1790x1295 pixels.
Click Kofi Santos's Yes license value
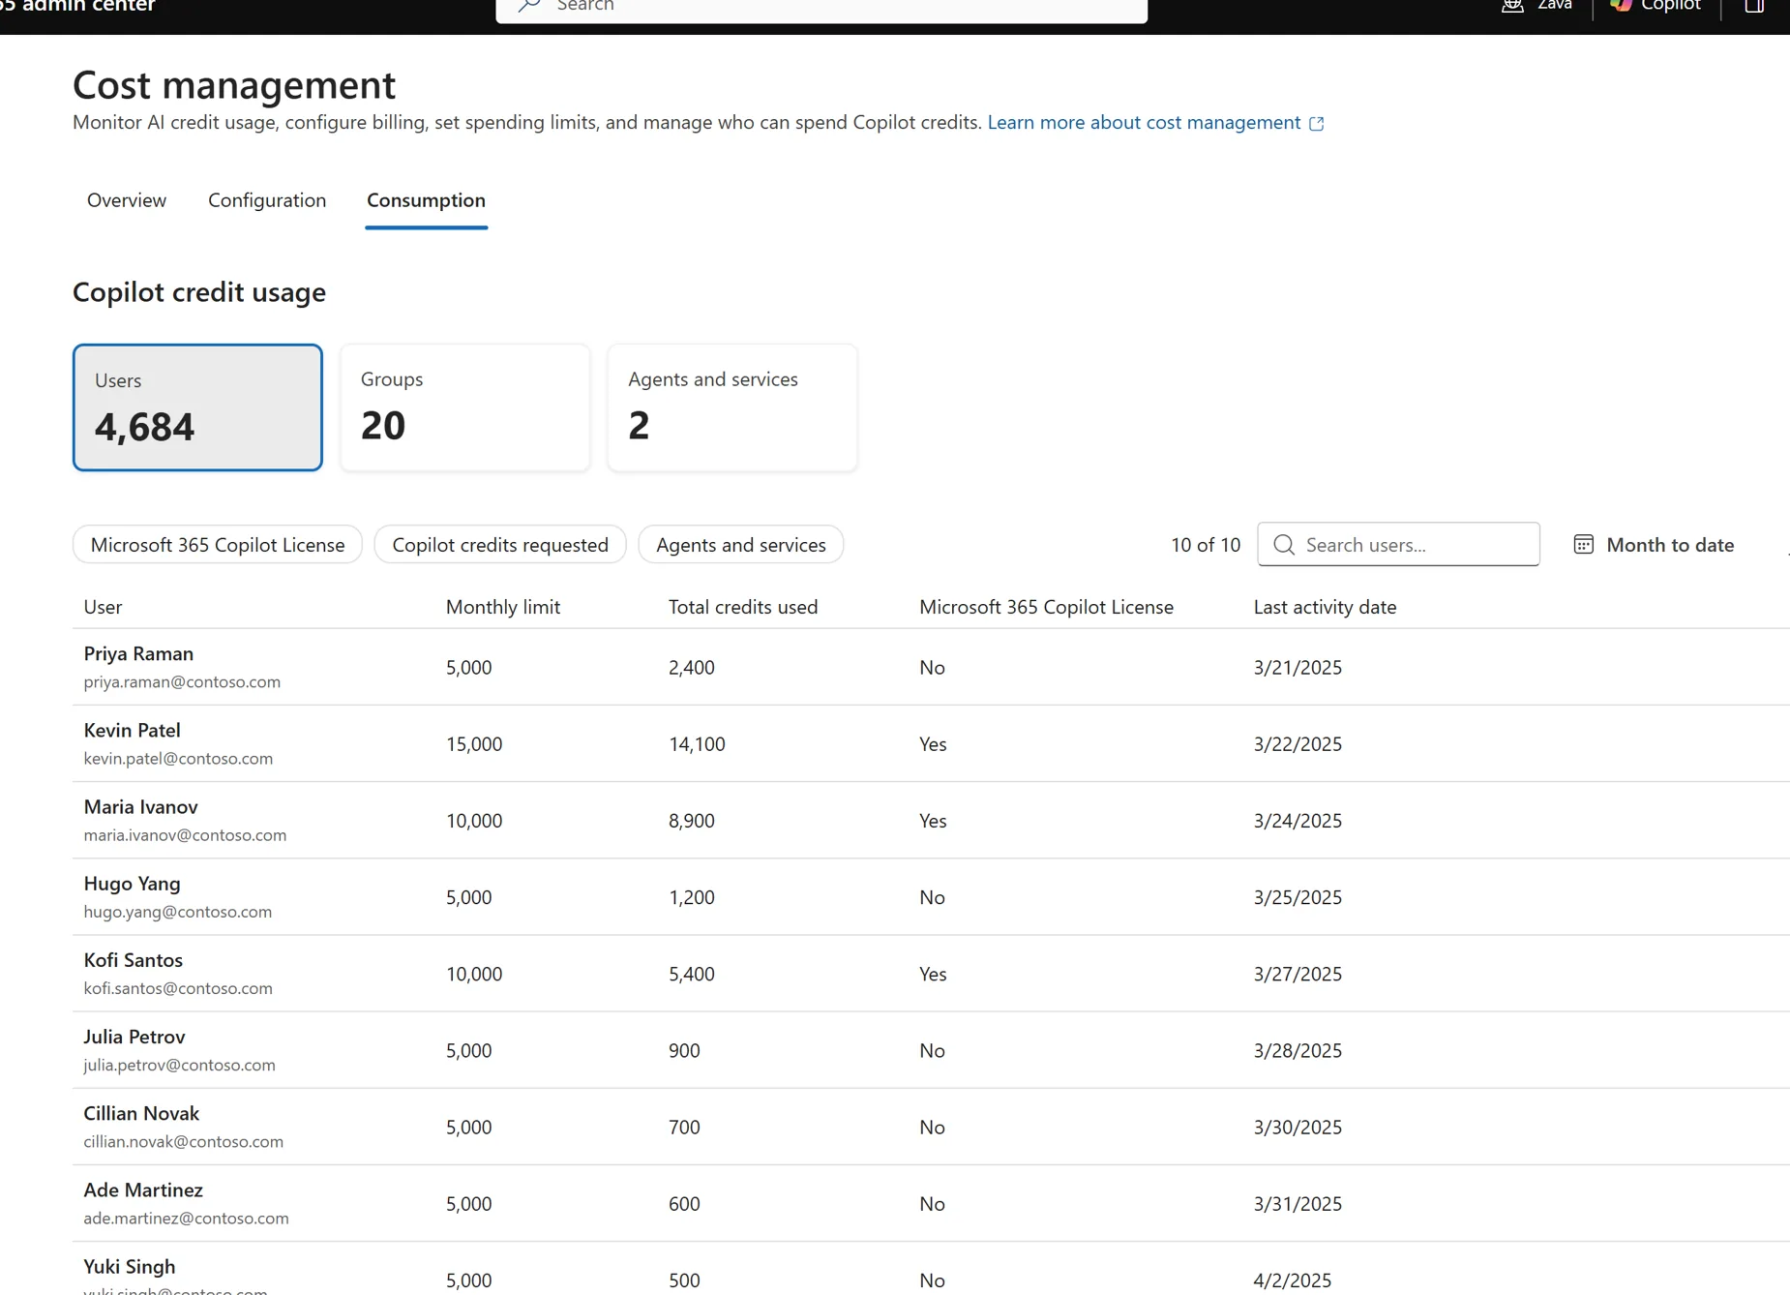point(933,974)
